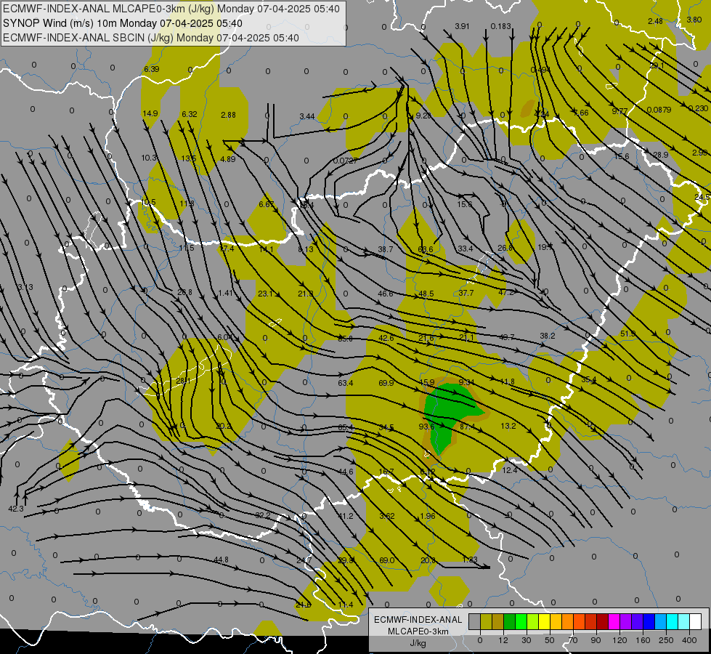
Task: Click the header line 'ECMWF-INDEX-ANAL MLCAPE0-3km'
Action: pos(171,9)
